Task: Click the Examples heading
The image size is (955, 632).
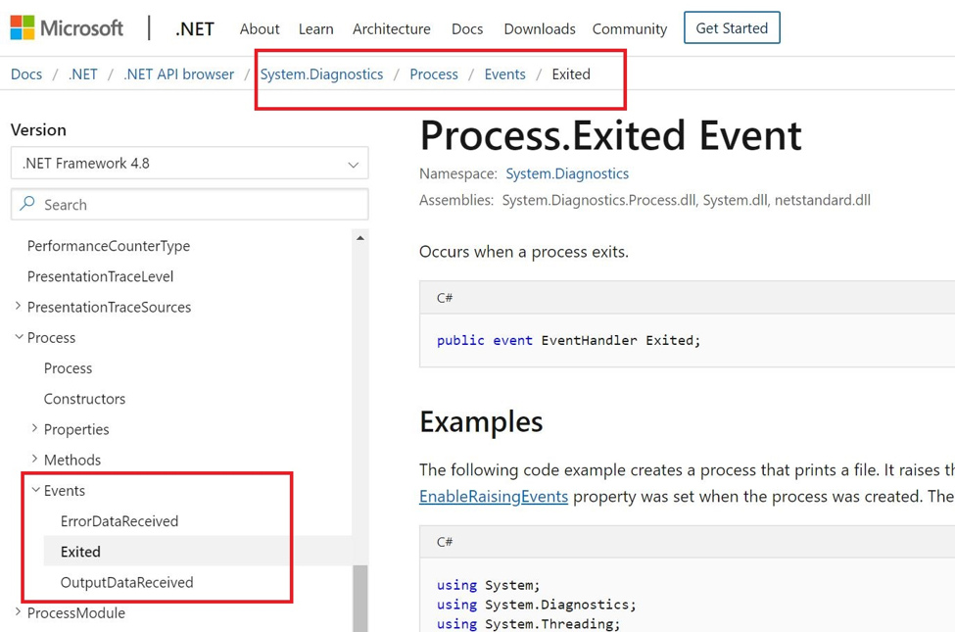Action: (x=481, y=421)
